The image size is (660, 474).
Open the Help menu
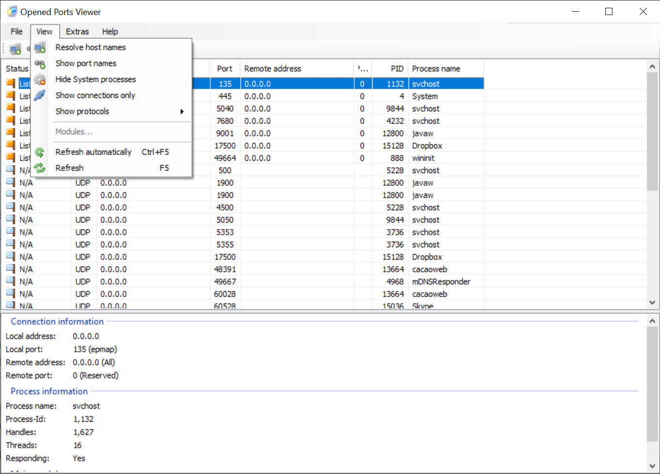pos(110,32)
